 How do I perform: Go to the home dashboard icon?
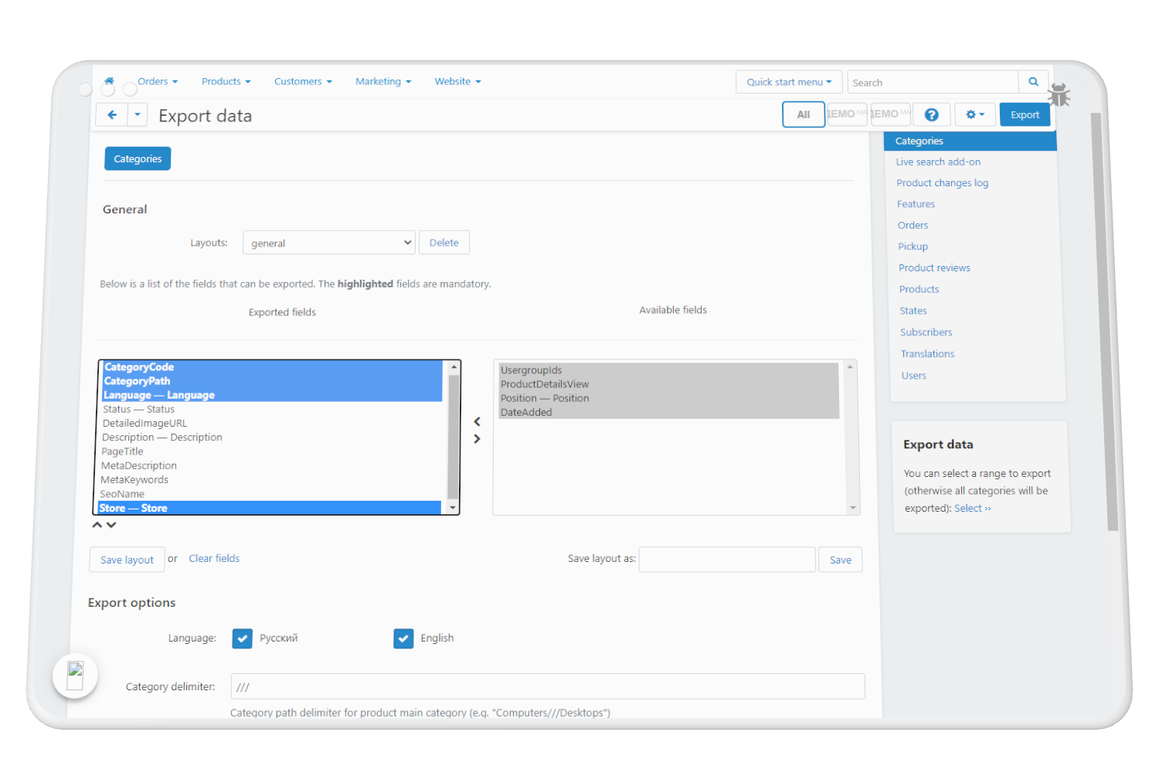click(109, 80)
